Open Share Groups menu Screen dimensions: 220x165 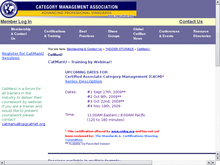coord(113,34)
